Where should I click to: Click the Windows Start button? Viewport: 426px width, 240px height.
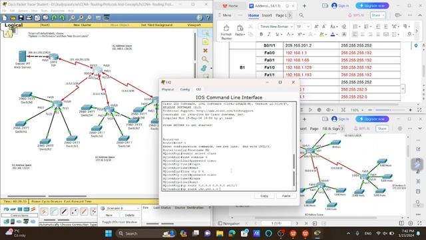coord(108,233)
